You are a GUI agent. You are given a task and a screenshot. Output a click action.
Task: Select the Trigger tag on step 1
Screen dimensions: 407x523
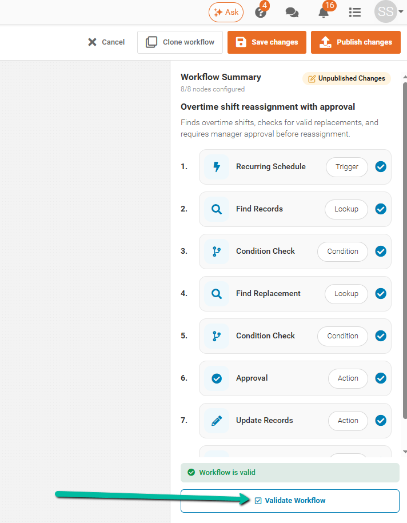click(347, 167)
